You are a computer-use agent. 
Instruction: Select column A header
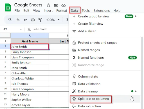[30, 36]
